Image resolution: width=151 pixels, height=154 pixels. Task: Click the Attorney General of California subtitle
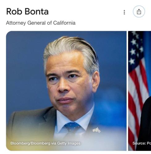tap(41, 23)
